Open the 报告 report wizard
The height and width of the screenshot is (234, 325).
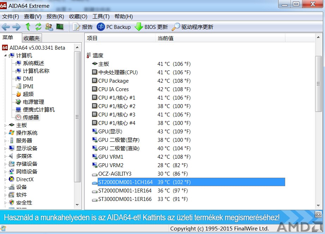[x=82, y=27]
